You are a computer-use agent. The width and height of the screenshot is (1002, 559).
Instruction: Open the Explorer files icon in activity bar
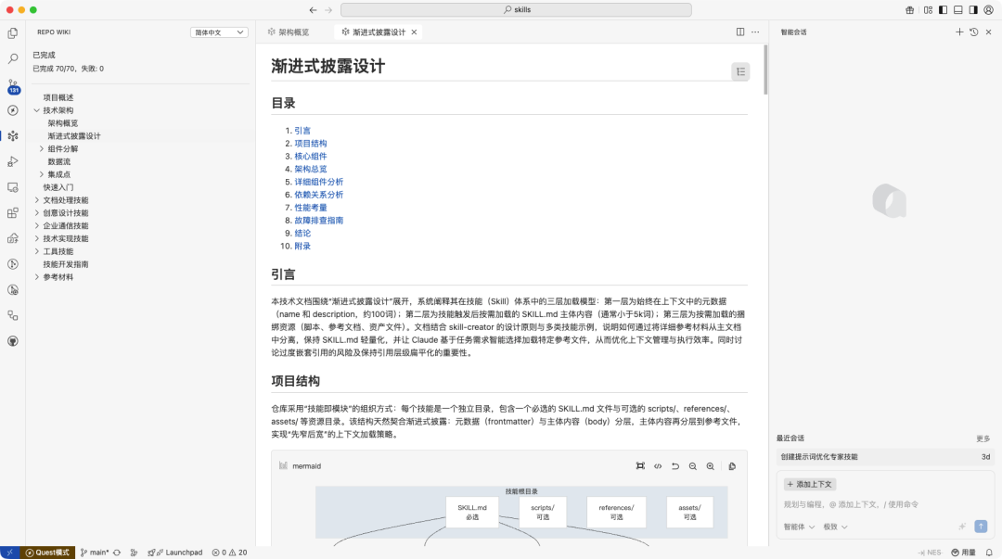(x=13, y=33)
